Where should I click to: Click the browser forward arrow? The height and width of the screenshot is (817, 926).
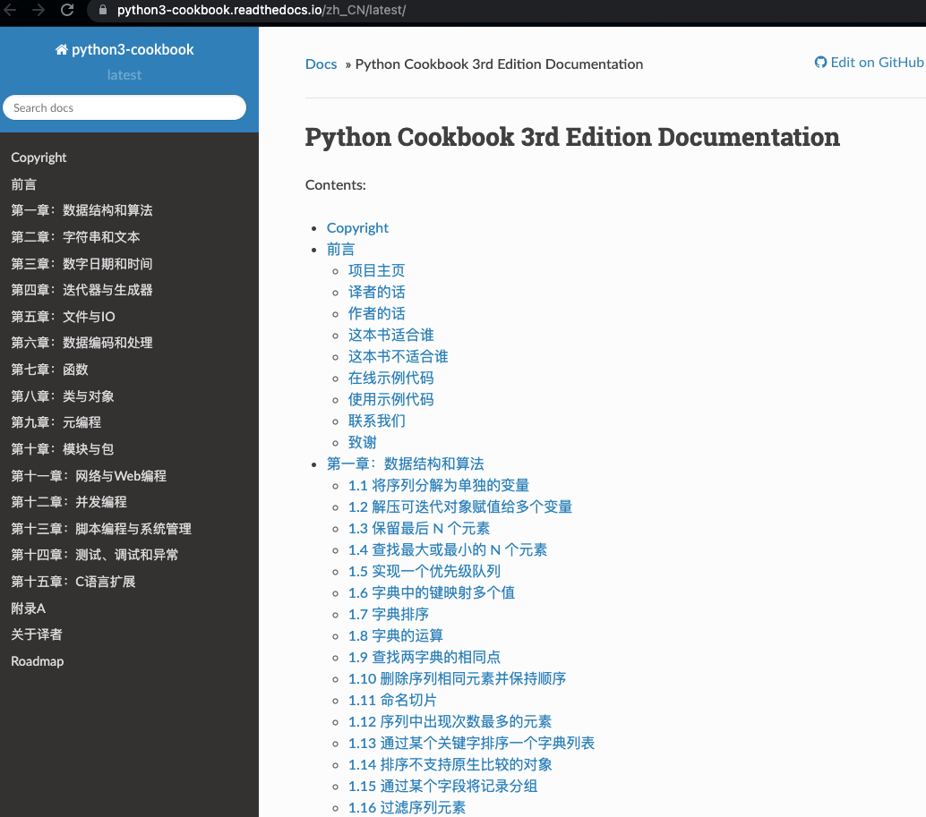(x=39, y=10)
